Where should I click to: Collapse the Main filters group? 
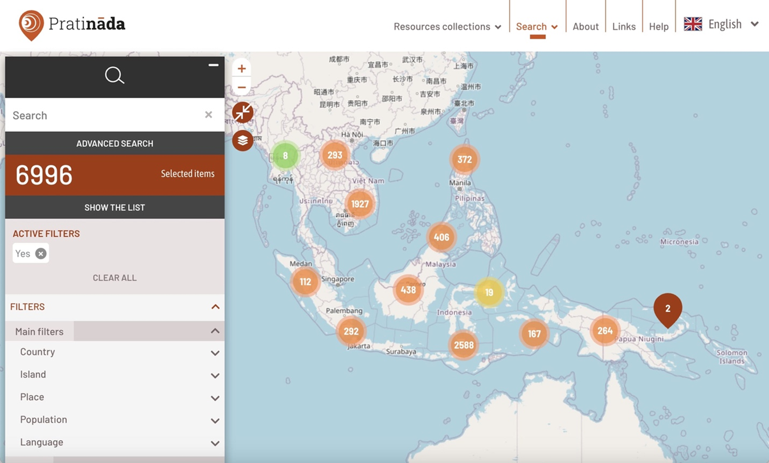point(215,331)
